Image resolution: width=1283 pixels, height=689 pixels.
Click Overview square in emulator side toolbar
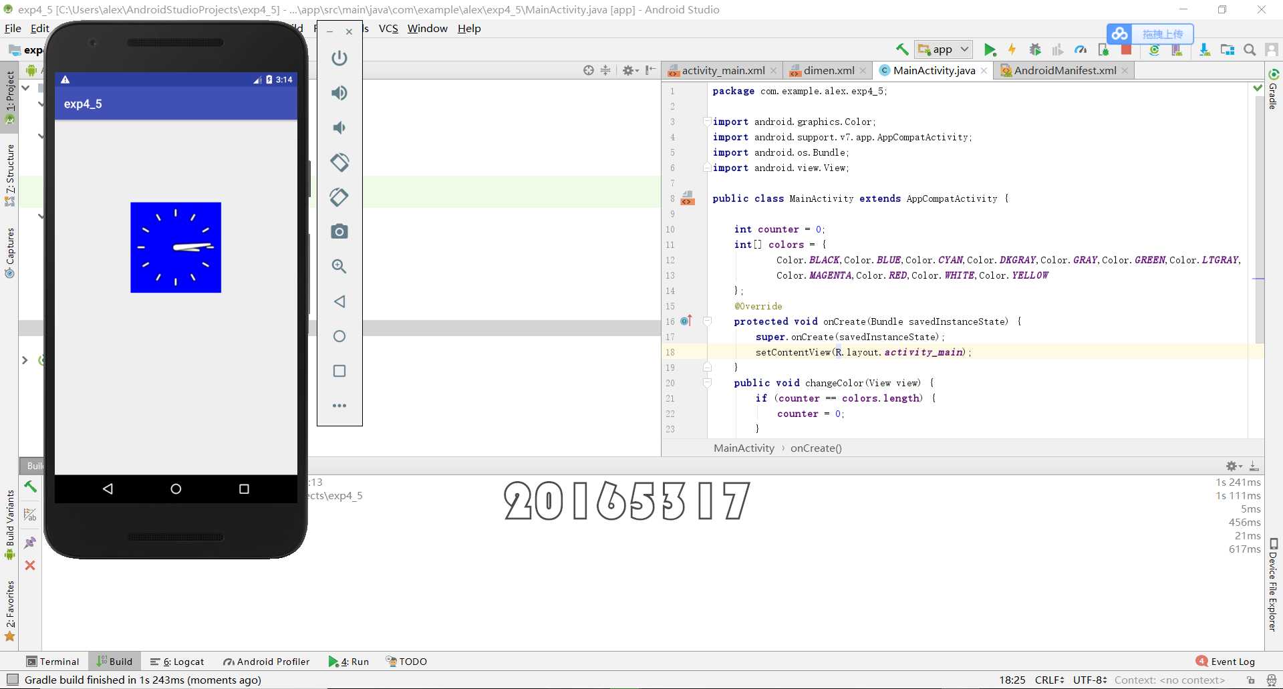pos(339,371)
